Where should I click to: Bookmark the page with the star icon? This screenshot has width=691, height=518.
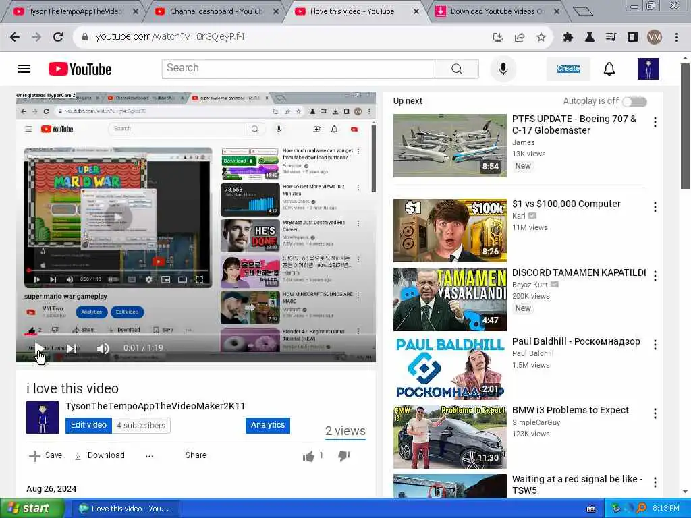541,38
